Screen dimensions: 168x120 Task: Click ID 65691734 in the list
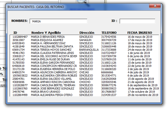[18, 50]
